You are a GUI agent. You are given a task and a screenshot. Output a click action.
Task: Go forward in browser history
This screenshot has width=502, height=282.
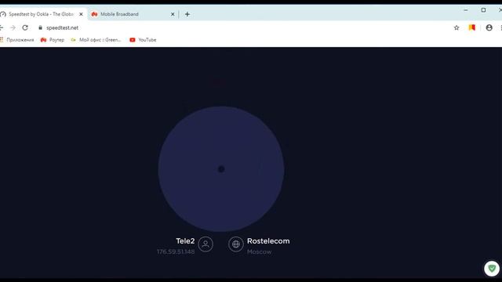pos(13,28)
